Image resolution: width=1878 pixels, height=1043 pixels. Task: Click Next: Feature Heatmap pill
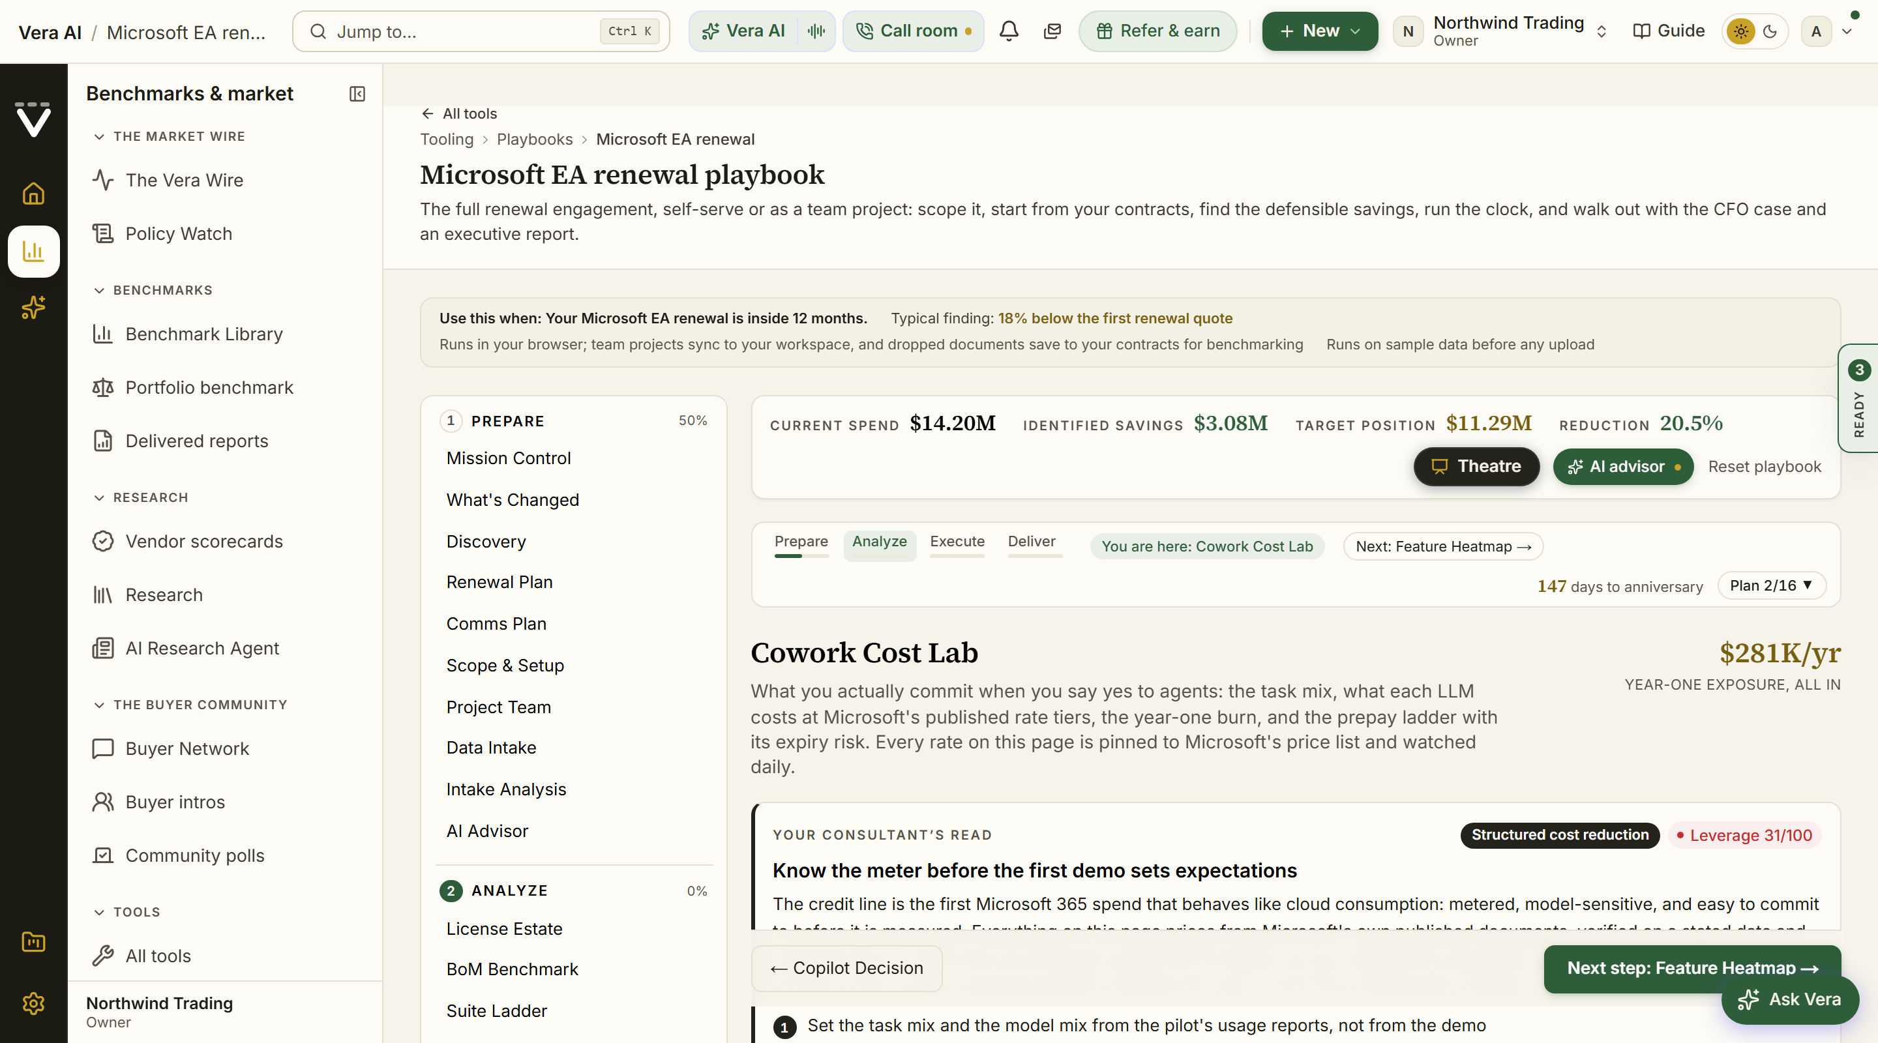pyautogui.click(x=1444, y=547)
